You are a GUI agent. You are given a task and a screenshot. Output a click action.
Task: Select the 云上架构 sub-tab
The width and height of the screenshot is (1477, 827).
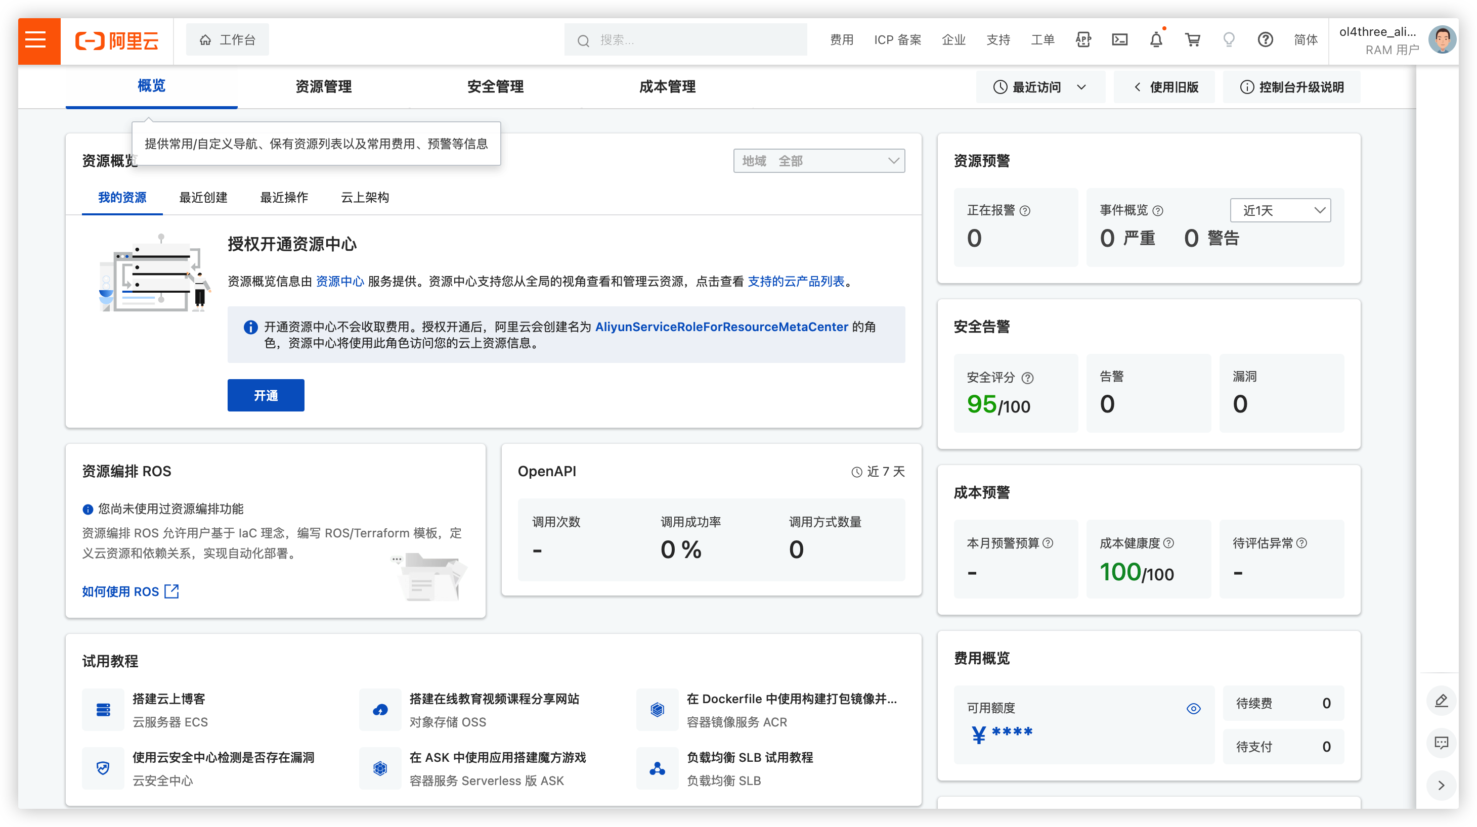[x=365, y=197]
